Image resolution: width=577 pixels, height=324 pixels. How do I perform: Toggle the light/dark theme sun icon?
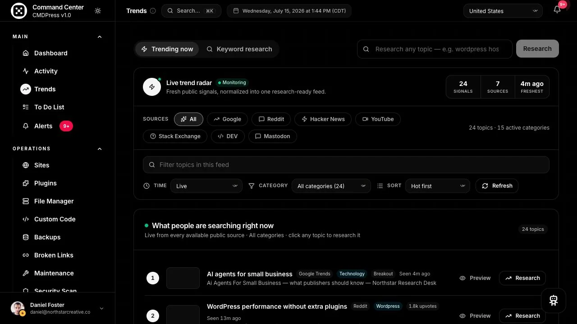tap(98, 11)
